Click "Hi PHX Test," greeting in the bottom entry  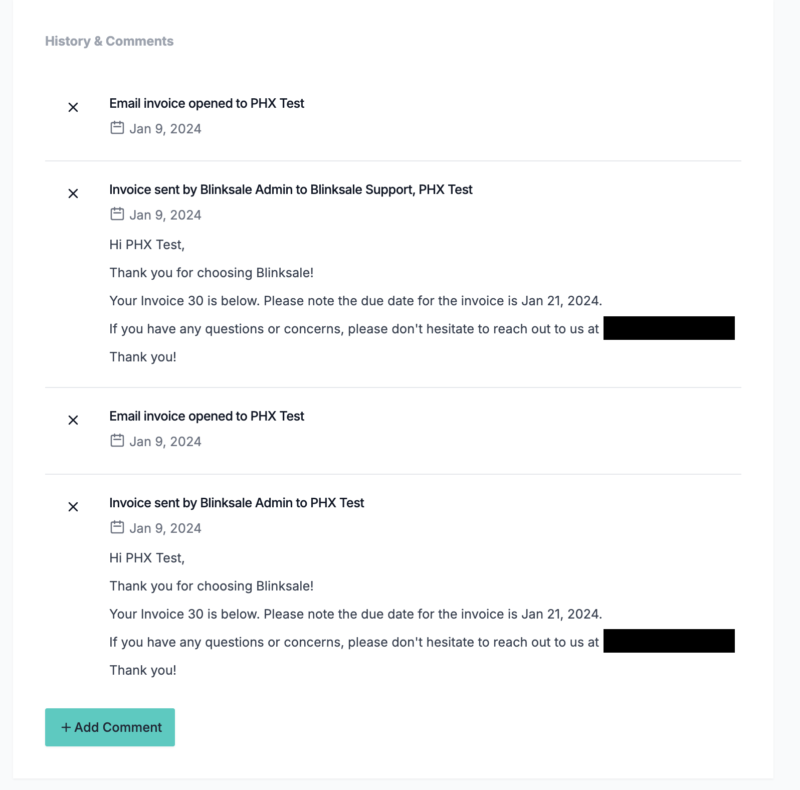(147, 558)
